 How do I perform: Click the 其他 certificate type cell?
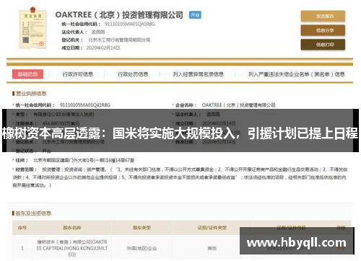[x=212, y=248]
